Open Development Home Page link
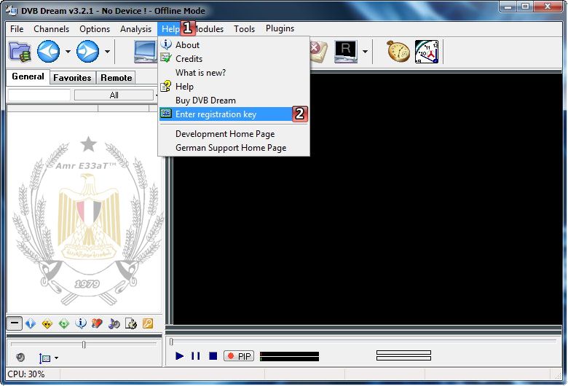The image size is (568, 386). coord(234,134)
